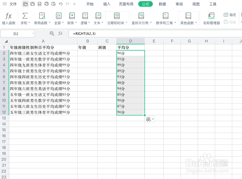This screenshot has width=242, height=179.
Task: Select the Text (文本) functions icon
Action: (98, 17)
